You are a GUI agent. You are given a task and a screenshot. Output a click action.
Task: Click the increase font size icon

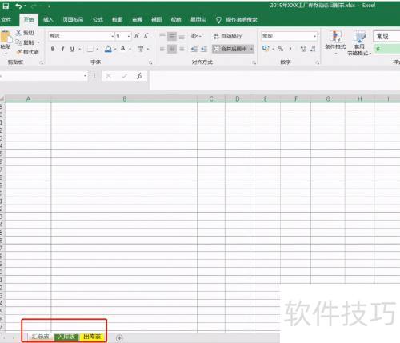pyautogui.click(x=137, y=36)
